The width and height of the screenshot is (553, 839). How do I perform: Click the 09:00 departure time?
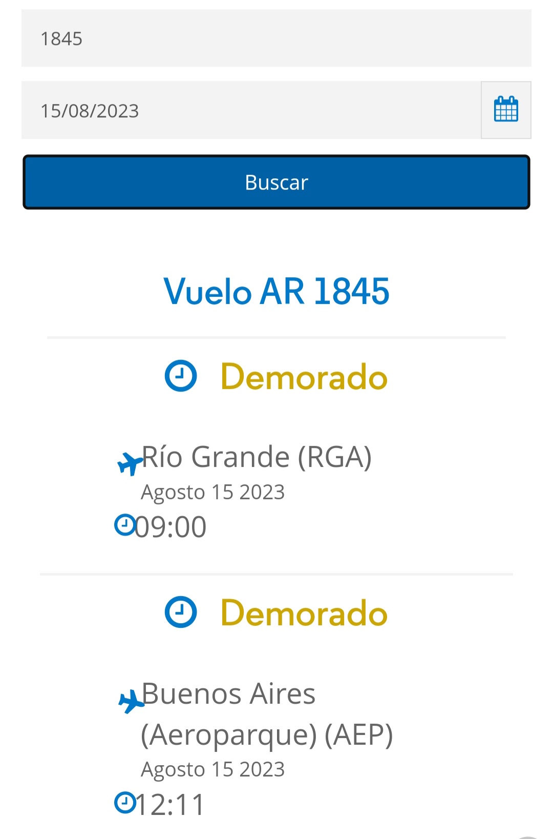pyautogui.click(x=171, y=527)
